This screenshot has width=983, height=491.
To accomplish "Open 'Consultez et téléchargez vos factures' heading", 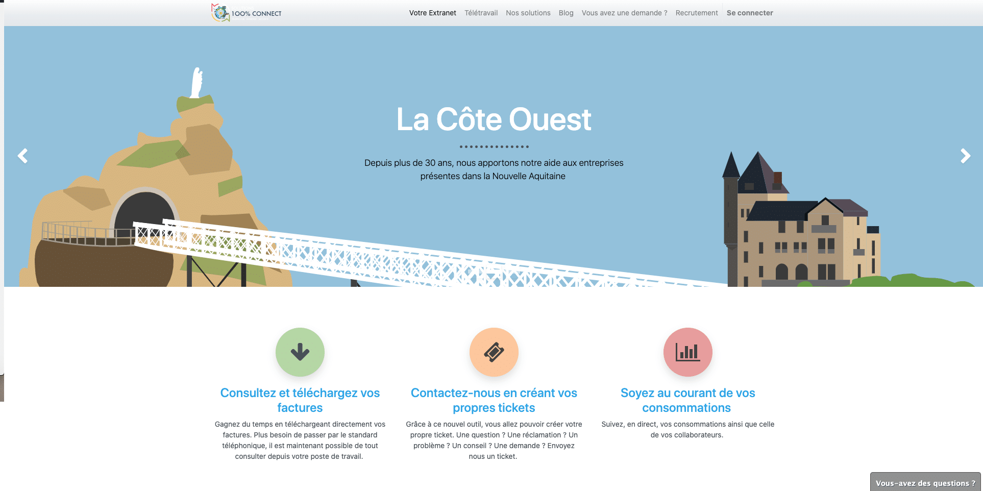I will pos(300,400).
